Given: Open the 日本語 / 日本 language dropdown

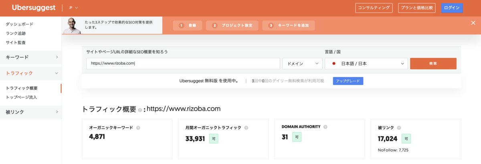Looking at the screenshot, I should [x=366, y=63].
